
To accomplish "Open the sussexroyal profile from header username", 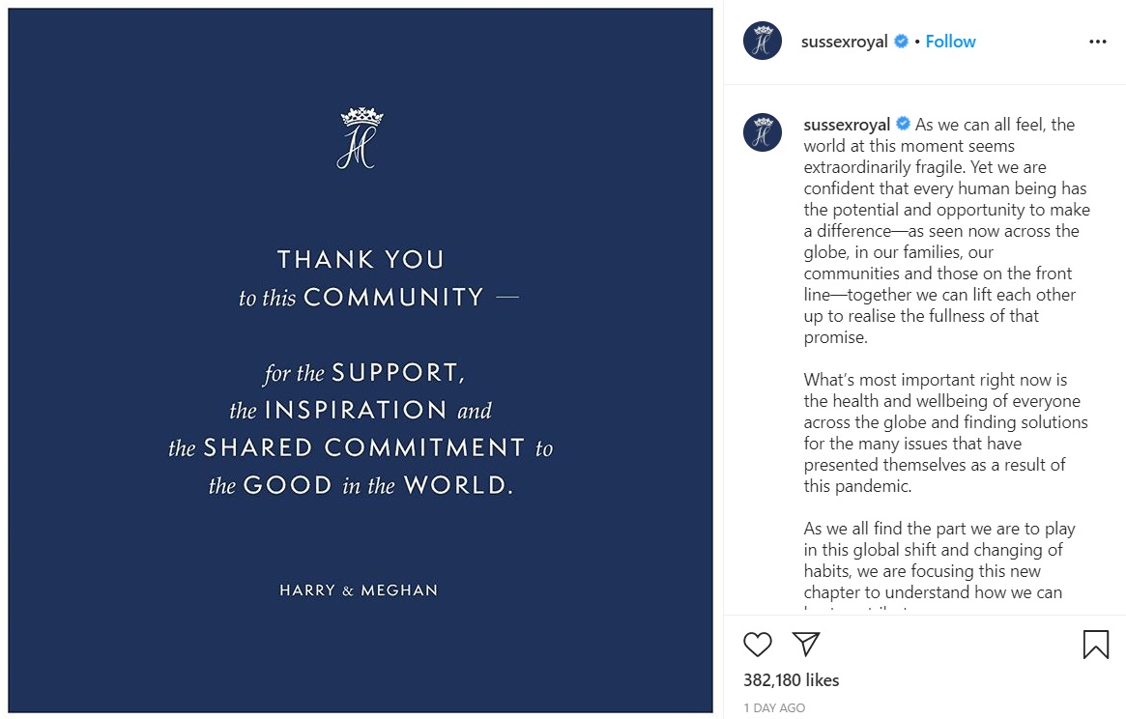I will (x=844, y=42).
